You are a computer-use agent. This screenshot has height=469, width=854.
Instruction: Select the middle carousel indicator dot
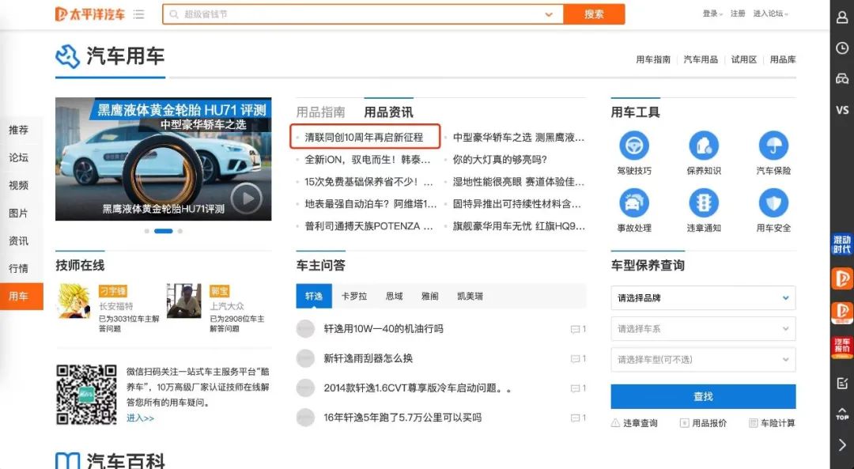click(164, 231)
